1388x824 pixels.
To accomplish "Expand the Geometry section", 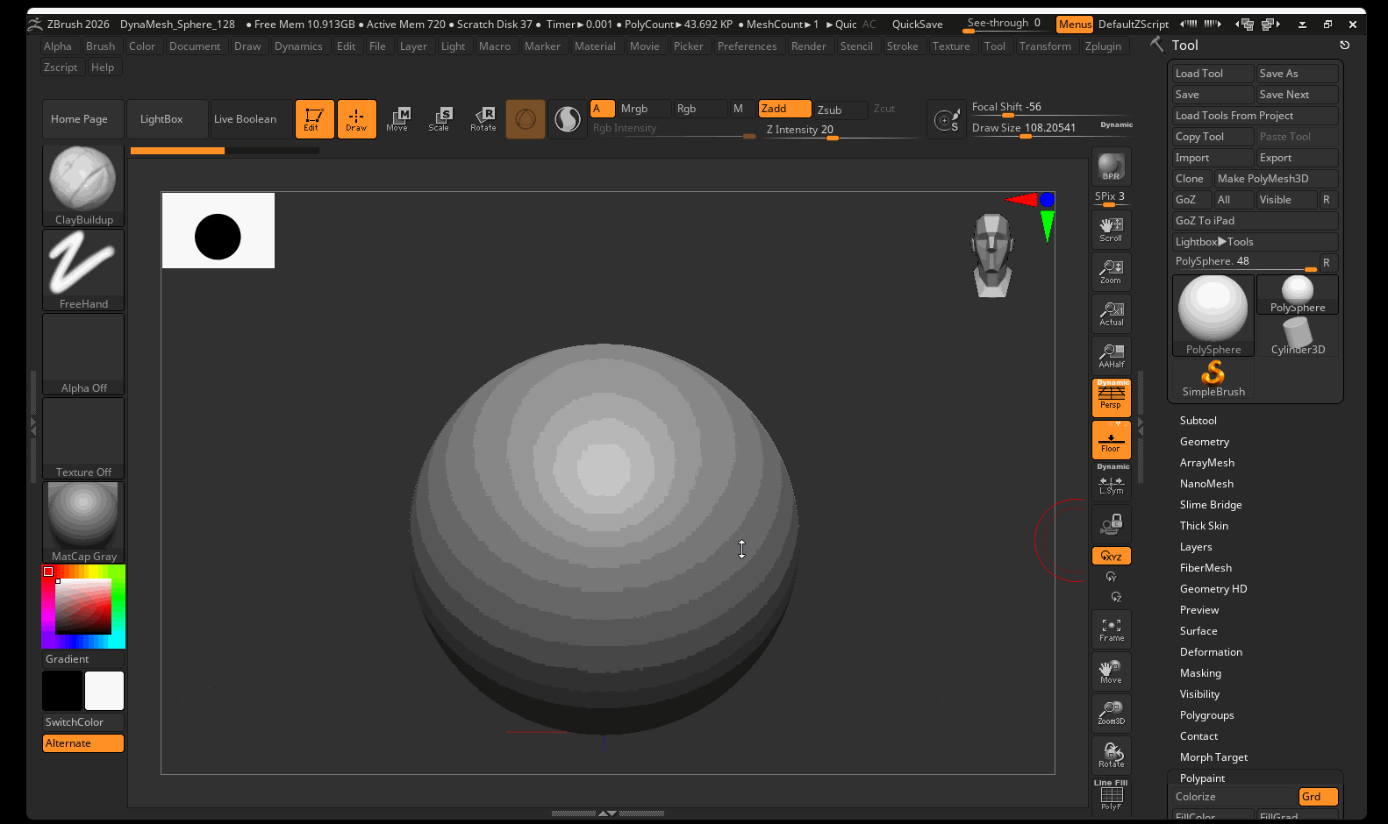I will tap(1204, 442).
